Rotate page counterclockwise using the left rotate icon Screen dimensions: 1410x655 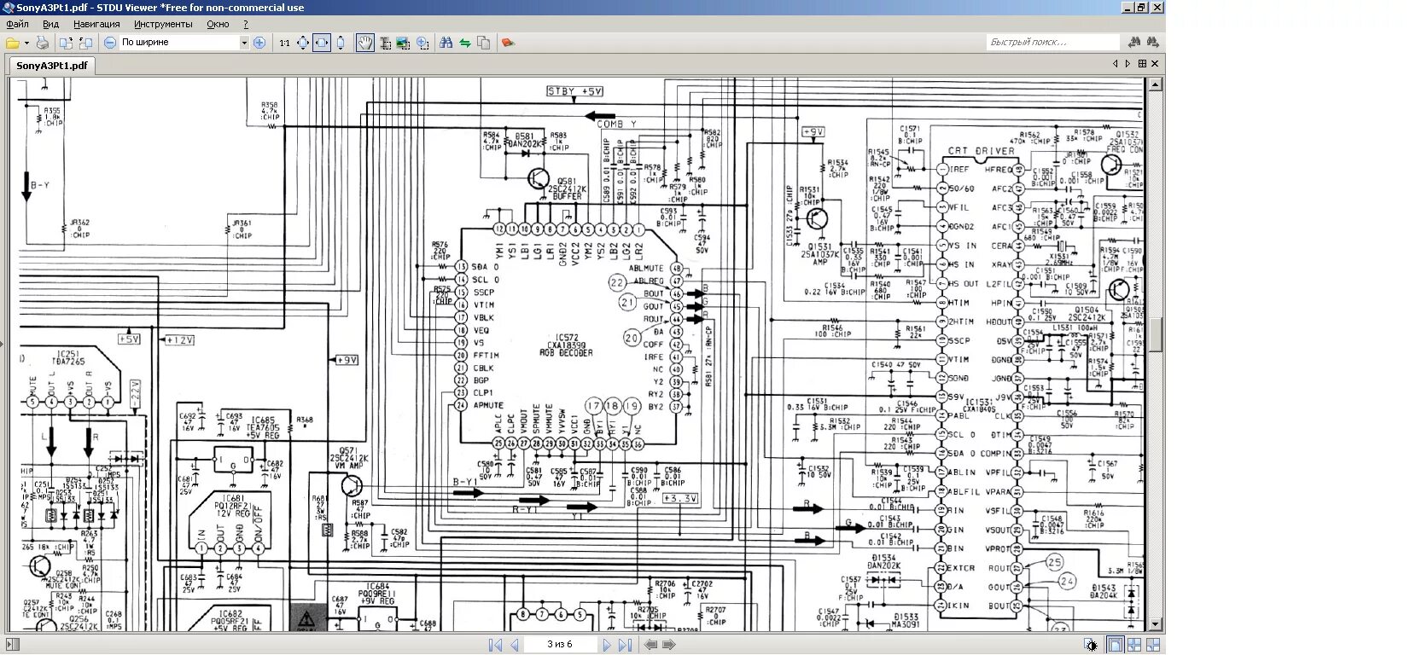pyautogui.click(x=67, y=43)
